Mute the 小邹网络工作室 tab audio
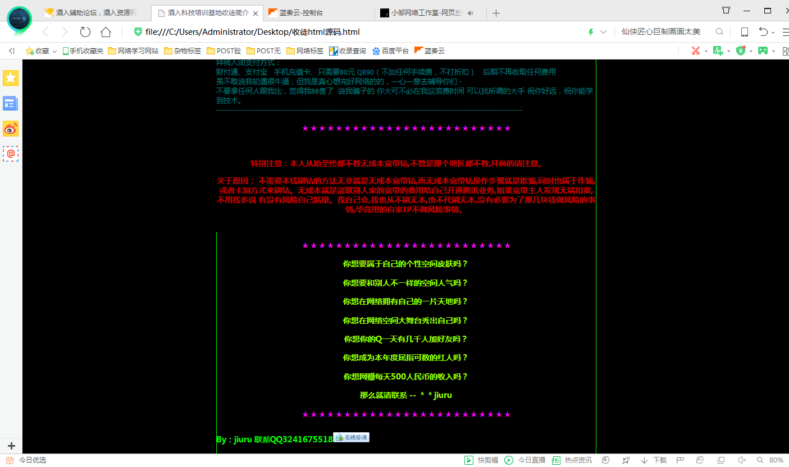The height and width of the screenshot is (467, 789). (x=470, y=13)
